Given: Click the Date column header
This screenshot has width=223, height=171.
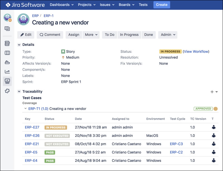Looking at the screenshot, I should pyautogui.click(x=78, y=119).
